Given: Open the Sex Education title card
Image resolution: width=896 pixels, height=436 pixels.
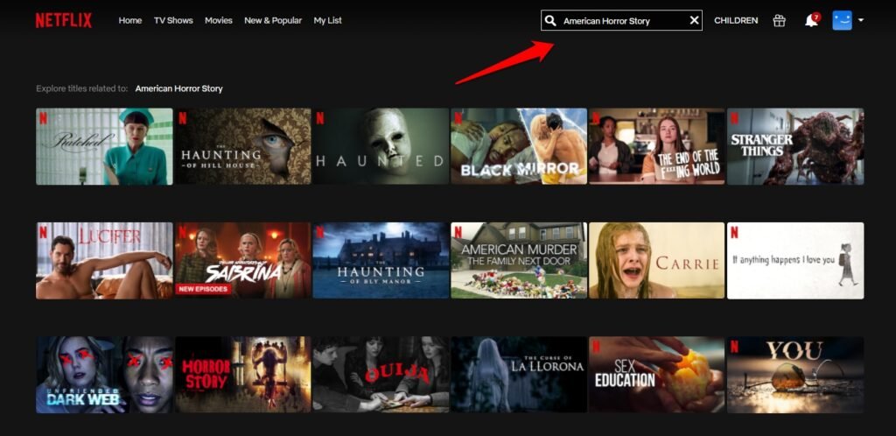Looking at the screenshot, I should 657,375.
